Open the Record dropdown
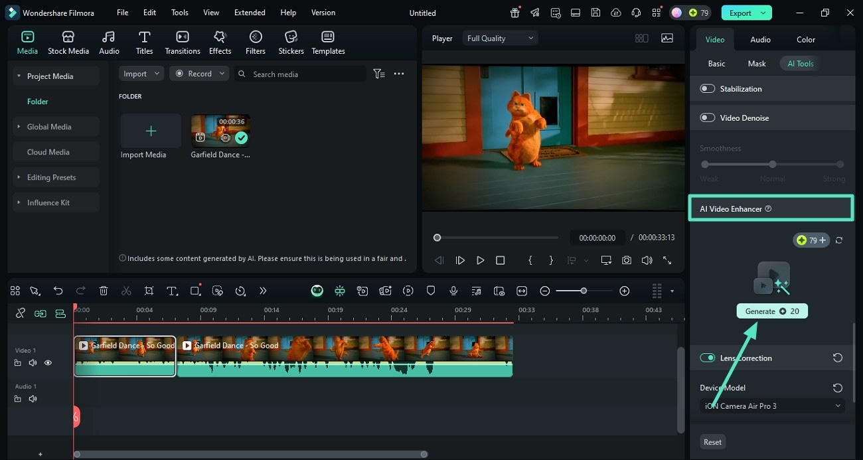The height and width of the screenshot is (460, 863). 199,74
